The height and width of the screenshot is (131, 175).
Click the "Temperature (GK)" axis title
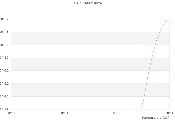tap(155, 118)
